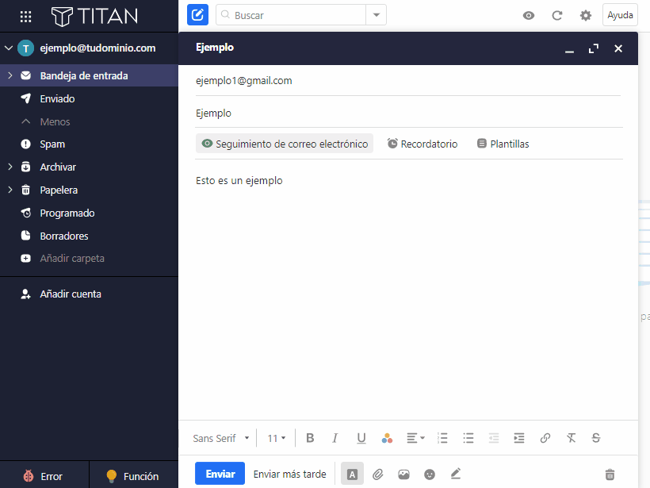Click the message body text area
This screenshot has width=650, height=488.
click(408, 290)
